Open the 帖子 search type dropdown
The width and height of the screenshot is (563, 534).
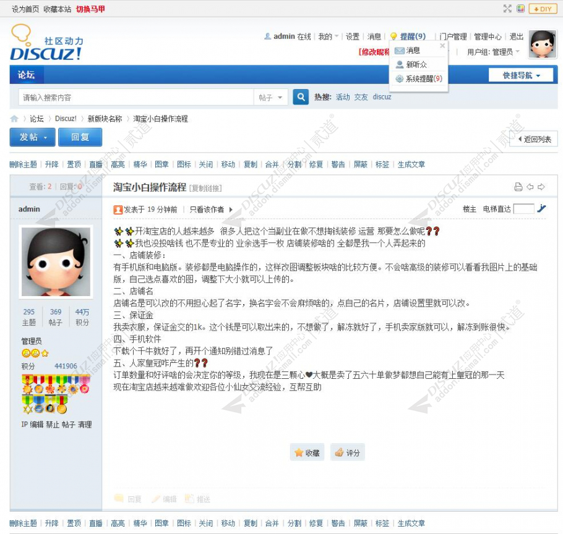[x=270, y=97]
